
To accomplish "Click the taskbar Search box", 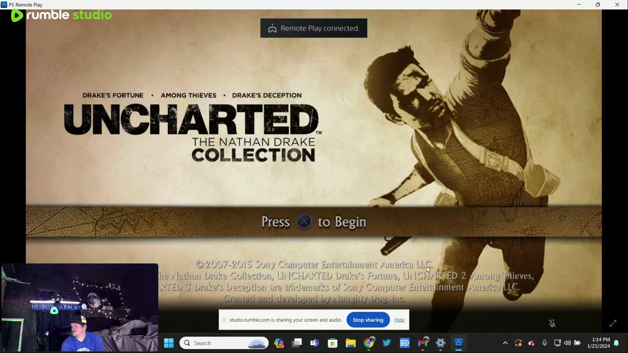I will 224,343.
